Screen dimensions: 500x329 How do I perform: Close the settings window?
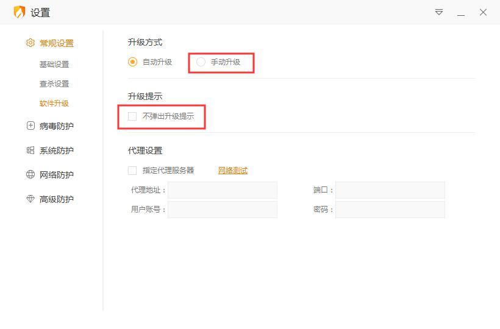tap(483, 12)
